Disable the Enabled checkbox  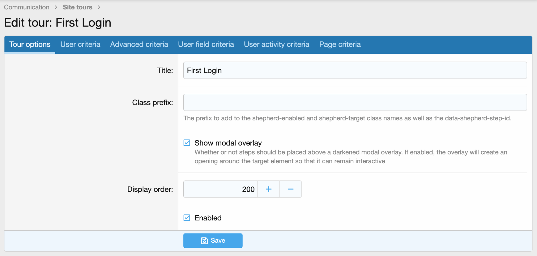coord(187,218)
